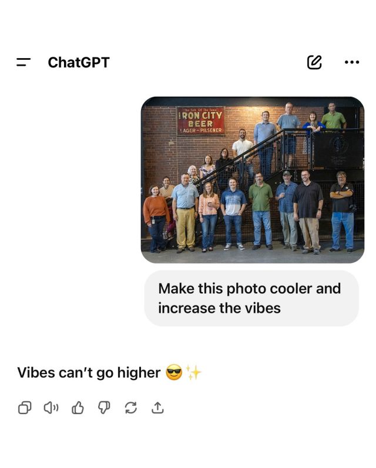The height and width of the screenshot is (468, 376).
Task: Open the uploaded group photo thumbnail
Action: pos(253,179)
